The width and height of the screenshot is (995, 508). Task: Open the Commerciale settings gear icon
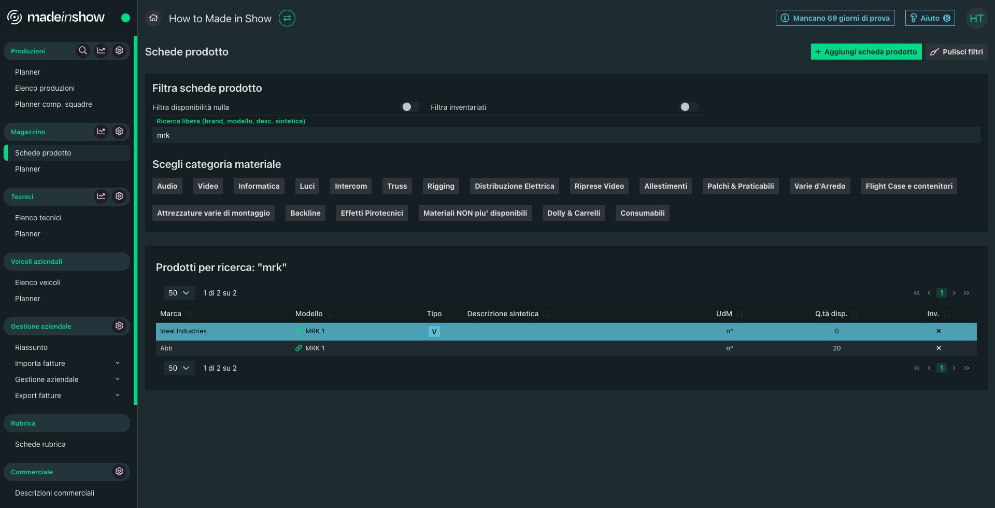119,472
